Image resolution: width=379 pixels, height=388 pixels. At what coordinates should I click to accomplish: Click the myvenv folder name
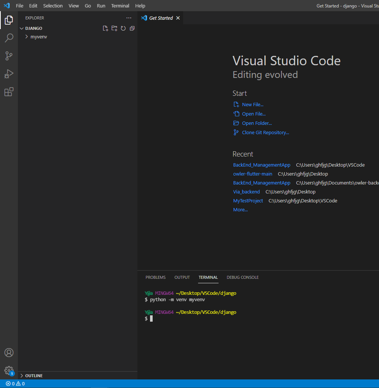[39, 37]
